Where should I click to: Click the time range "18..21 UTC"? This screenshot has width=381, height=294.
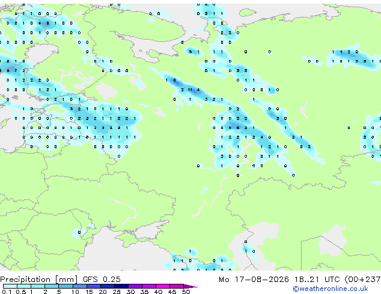click(x=317, y=280)
